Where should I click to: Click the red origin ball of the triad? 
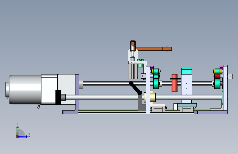(x=17, y=137)
